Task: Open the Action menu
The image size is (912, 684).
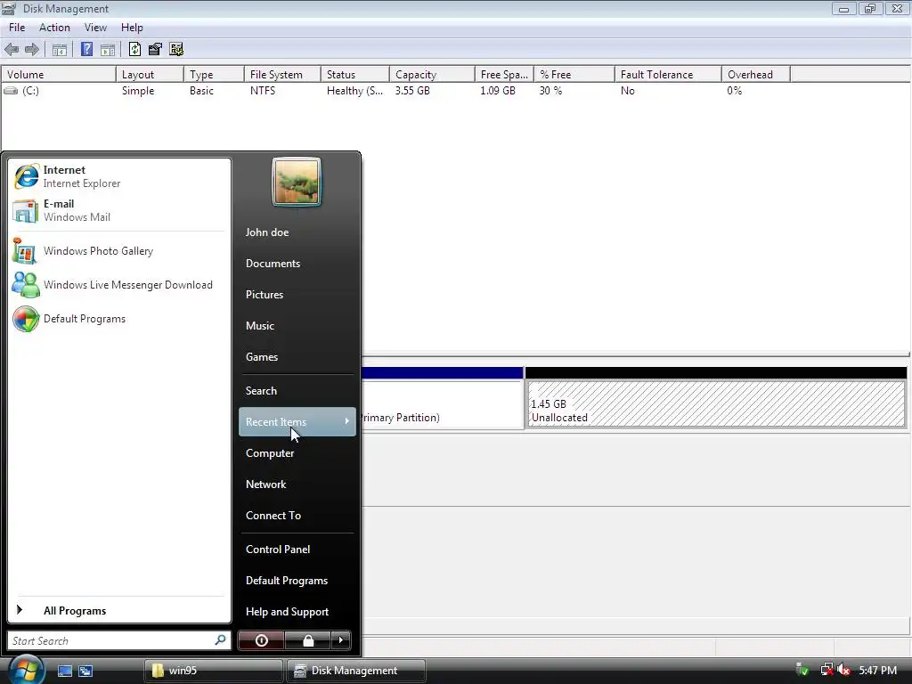Action: (x=54, y=28)
